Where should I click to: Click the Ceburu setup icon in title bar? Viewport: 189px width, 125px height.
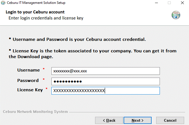coord(3,3)
